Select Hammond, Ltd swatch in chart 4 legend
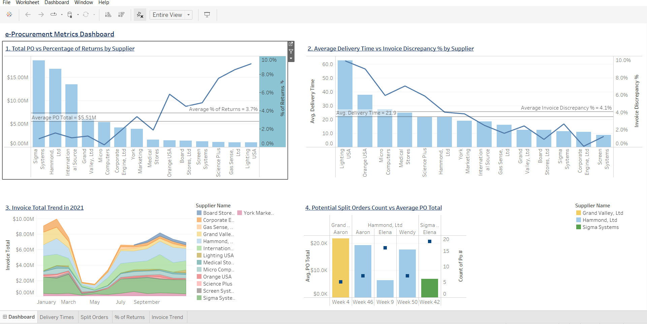 (x=579, y=220)
